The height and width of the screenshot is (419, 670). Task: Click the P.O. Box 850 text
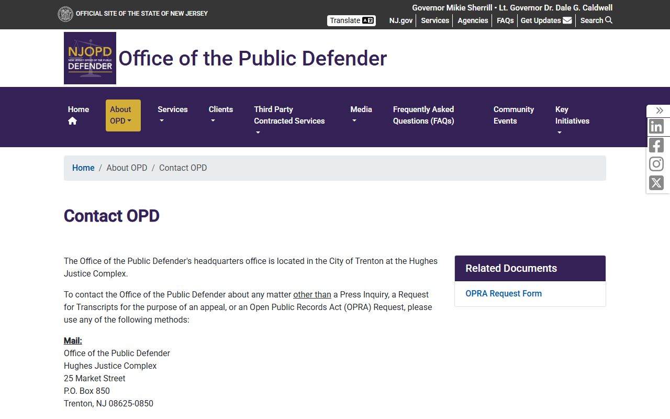87,391
